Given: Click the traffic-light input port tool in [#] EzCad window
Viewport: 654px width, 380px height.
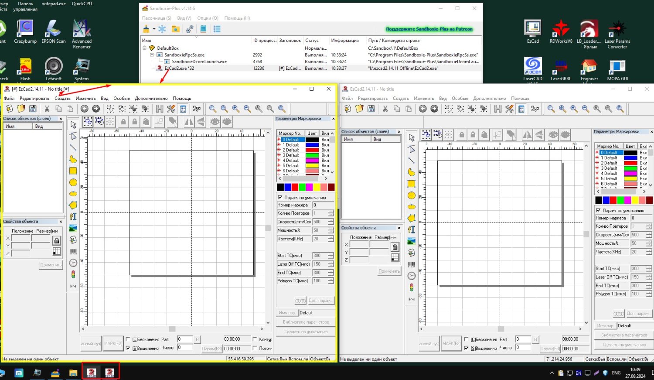Looking at the screenshot, I should [73, 274].
